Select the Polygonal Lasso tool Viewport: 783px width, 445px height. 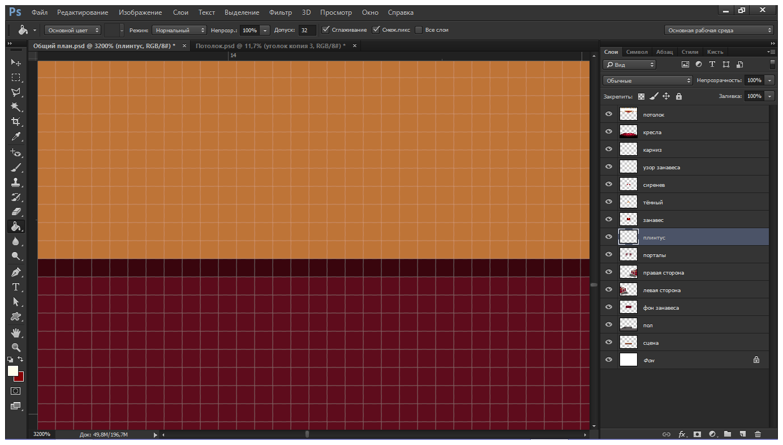click(x=16, y=92)
